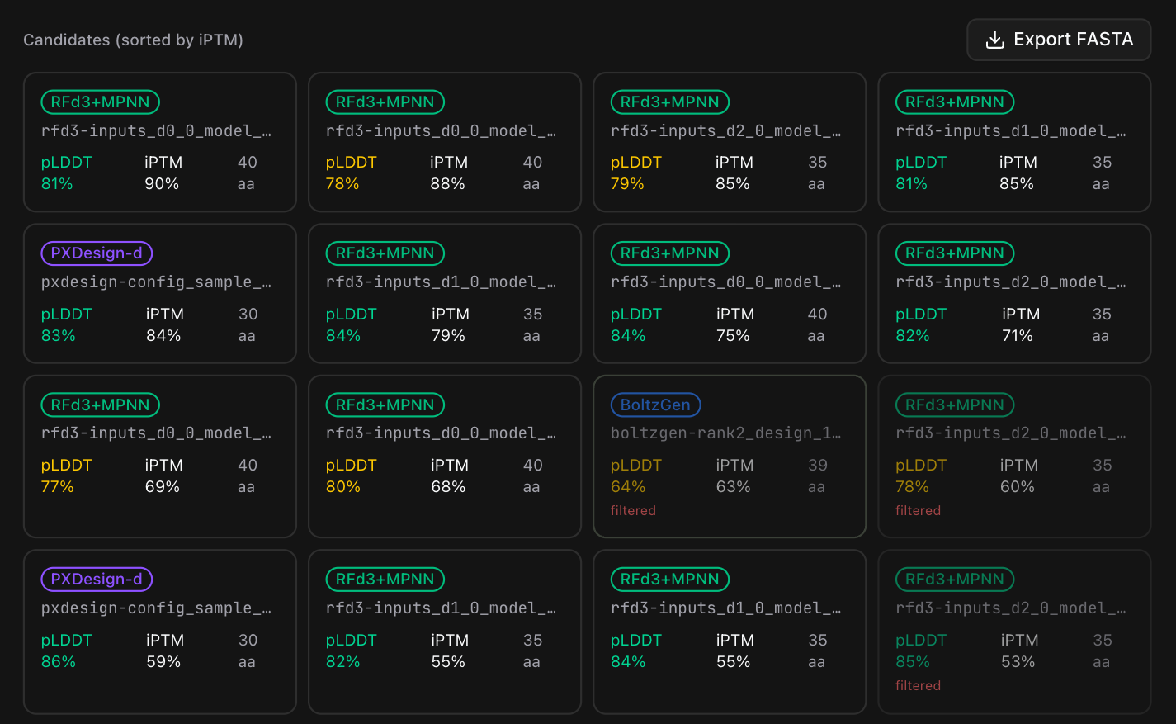
Task: Click the iPTM 71% value
Action: click(1018, 336)
